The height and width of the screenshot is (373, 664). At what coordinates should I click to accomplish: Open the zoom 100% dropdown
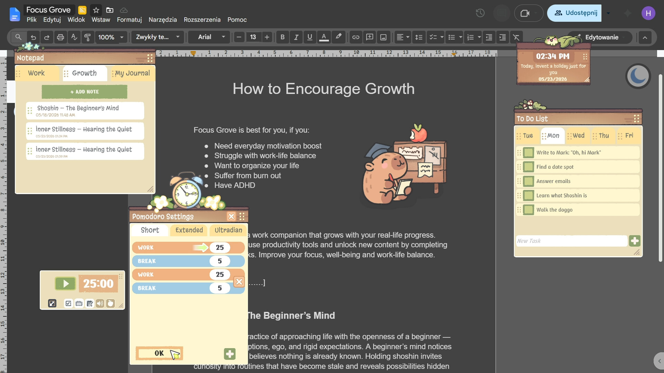[x=111, y=37]
